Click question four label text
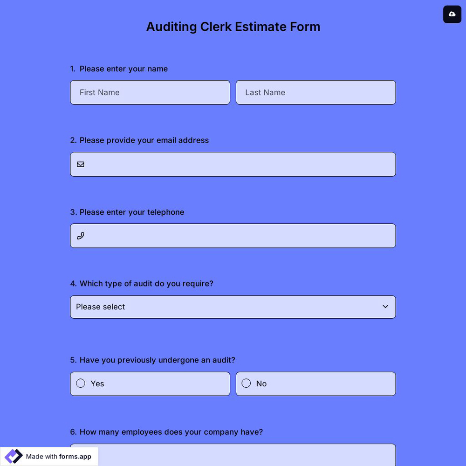 [142, 283]
